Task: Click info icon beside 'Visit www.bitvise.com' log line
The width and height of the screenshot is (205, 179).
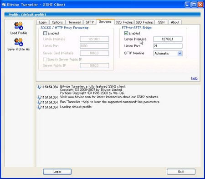Action: (39, 97)
